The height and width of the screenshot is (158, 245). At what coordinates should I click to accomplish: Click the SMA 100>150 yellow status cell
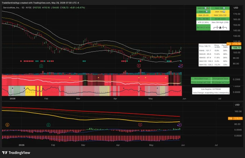coord(220,15)
